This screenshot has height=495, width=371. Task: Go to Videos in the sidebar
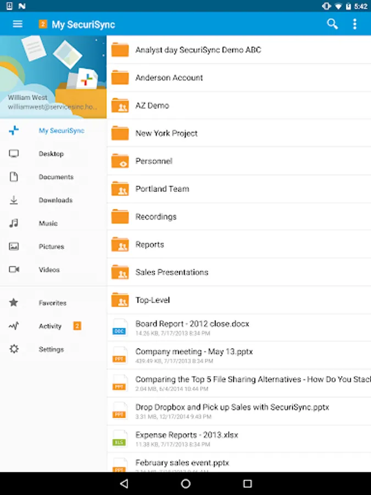coord(53,269)
